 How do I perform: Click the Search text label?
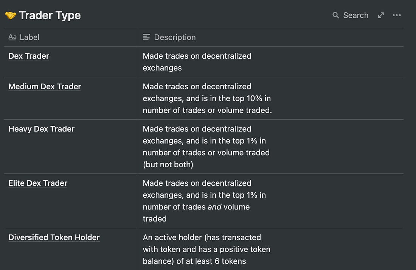click(x=355, y=16)
